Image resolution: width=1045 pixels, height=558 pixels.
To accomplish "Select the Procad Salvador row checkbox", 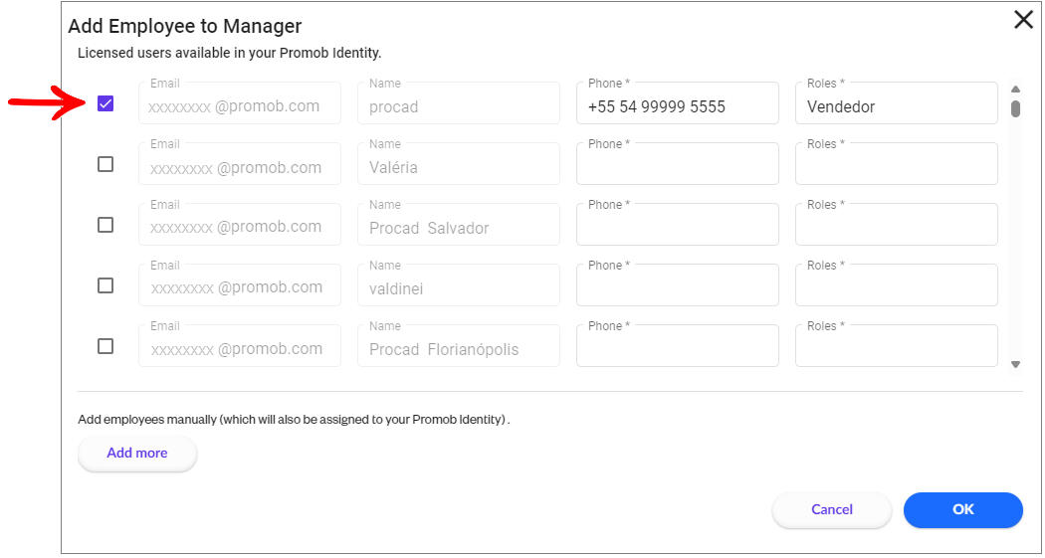I will pos(105,225).
